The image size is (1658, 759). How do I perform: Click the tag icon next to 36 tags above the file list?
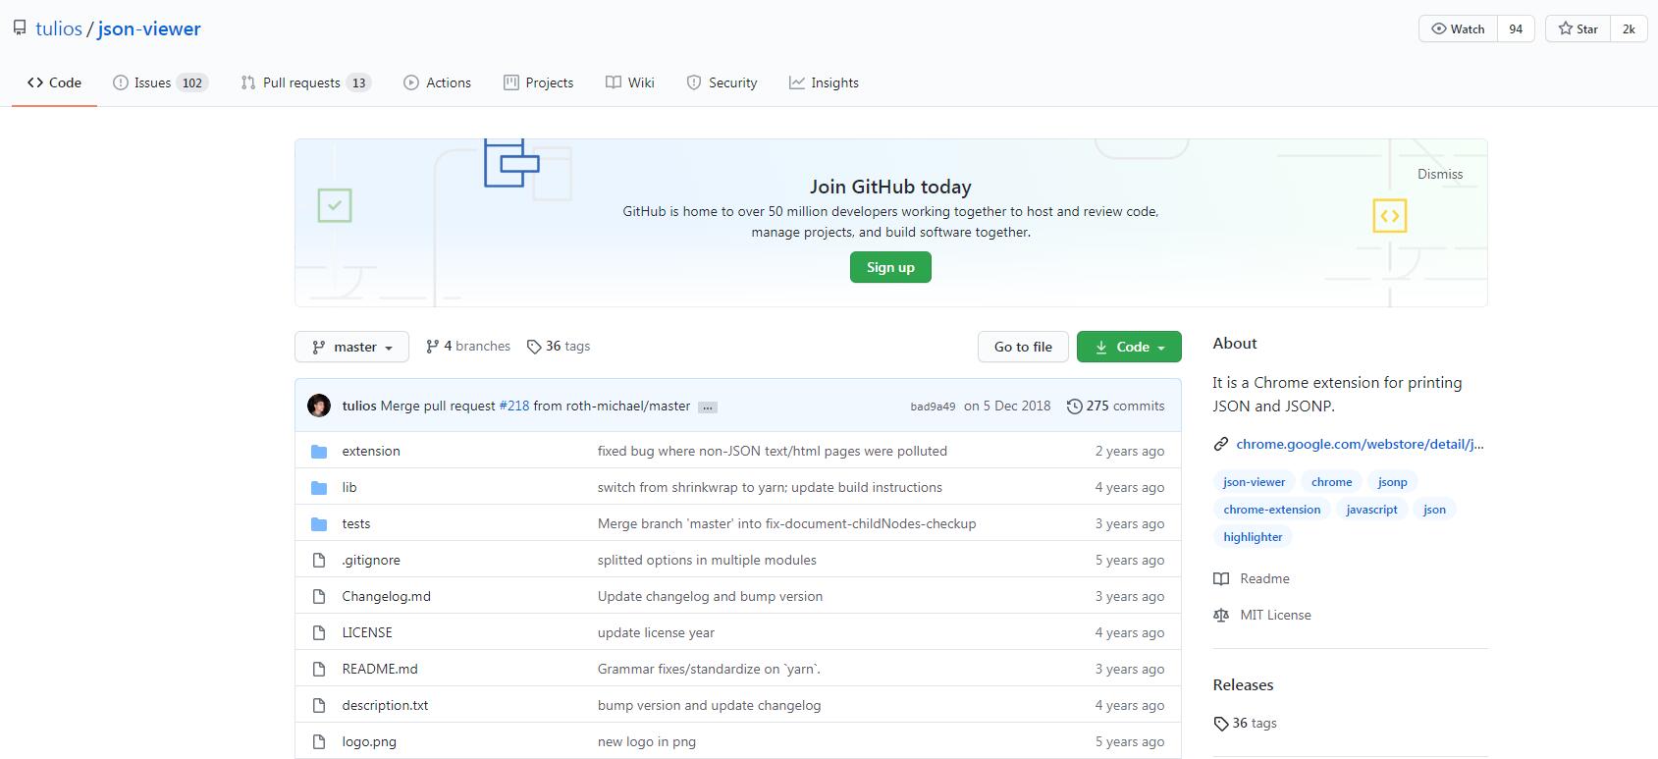[x=534, y=347]
